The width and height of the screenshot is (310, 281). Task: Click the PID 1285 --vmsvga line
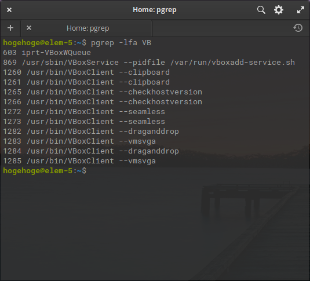pyautogui.click(x=79, y=161)
